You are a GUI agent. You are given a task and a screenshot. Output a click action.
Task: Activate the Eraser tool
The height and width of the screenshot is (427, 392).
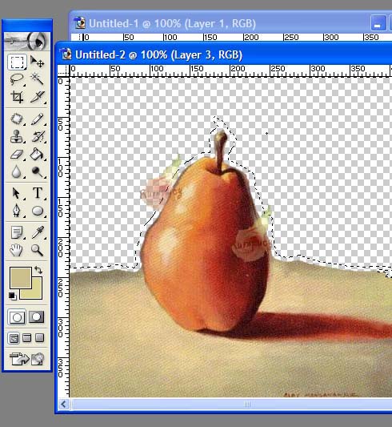click(17, 154)
